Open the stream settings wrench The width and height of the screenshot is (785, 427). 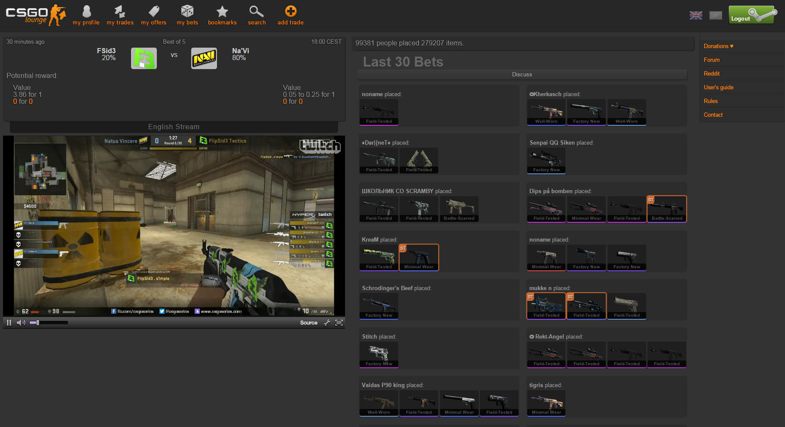pos(327,323)
